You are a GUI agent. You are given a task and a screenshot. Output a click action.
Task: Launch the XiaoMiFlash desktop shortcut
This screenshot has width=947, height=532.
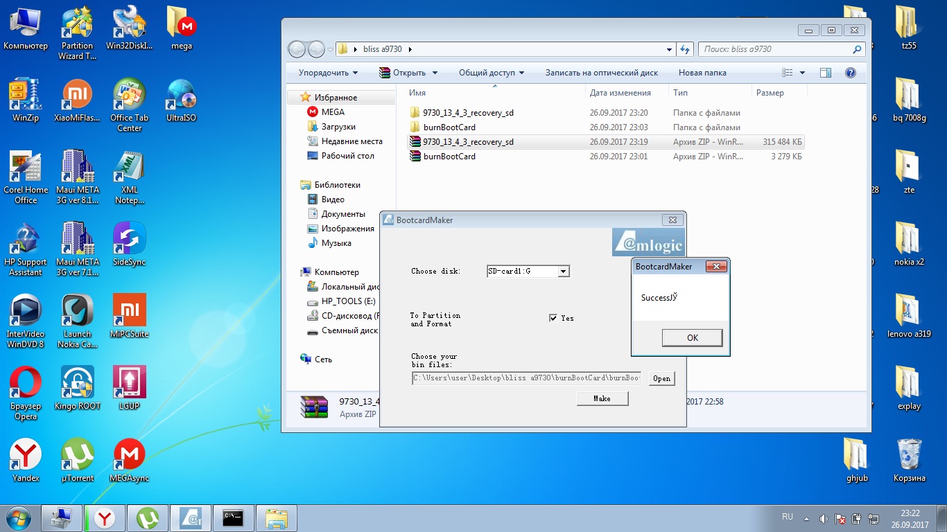click(x=77, y=100)
